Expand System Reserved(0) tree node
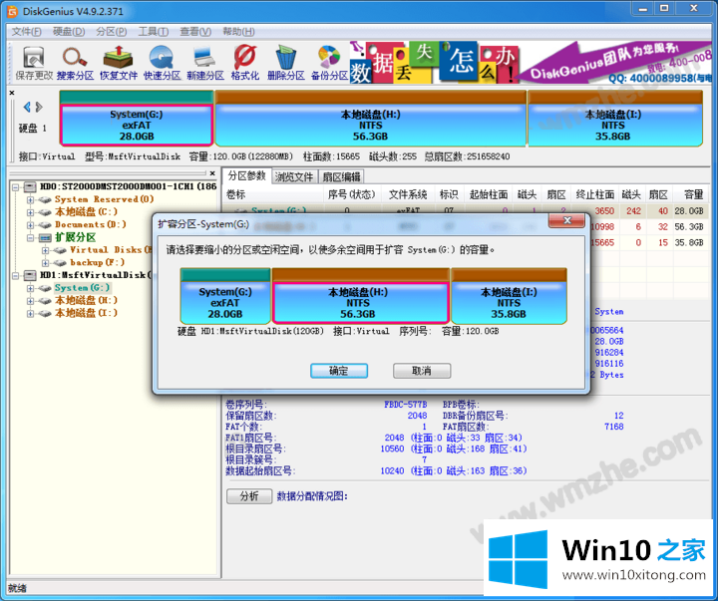The height and width of the screenshot is (601, 718). pos(30,199)
